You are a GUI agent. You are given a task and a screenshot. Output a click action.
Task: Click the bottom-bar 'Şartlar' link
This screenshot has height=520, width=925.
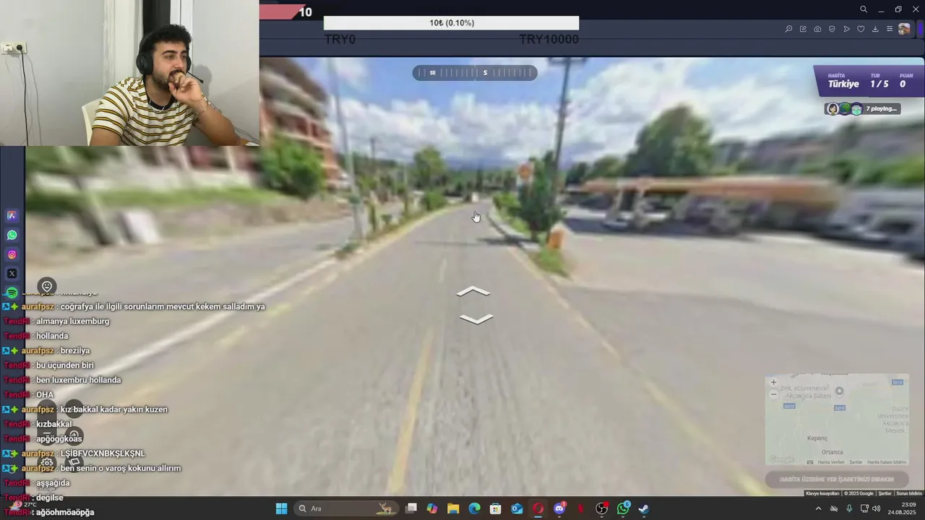pyautogui.click(x=885, y=493)
